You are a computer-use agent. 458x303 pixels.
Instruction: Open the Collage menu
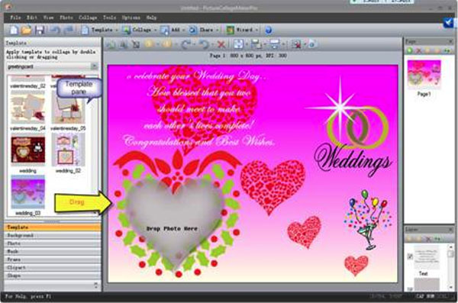coord(88,18)
